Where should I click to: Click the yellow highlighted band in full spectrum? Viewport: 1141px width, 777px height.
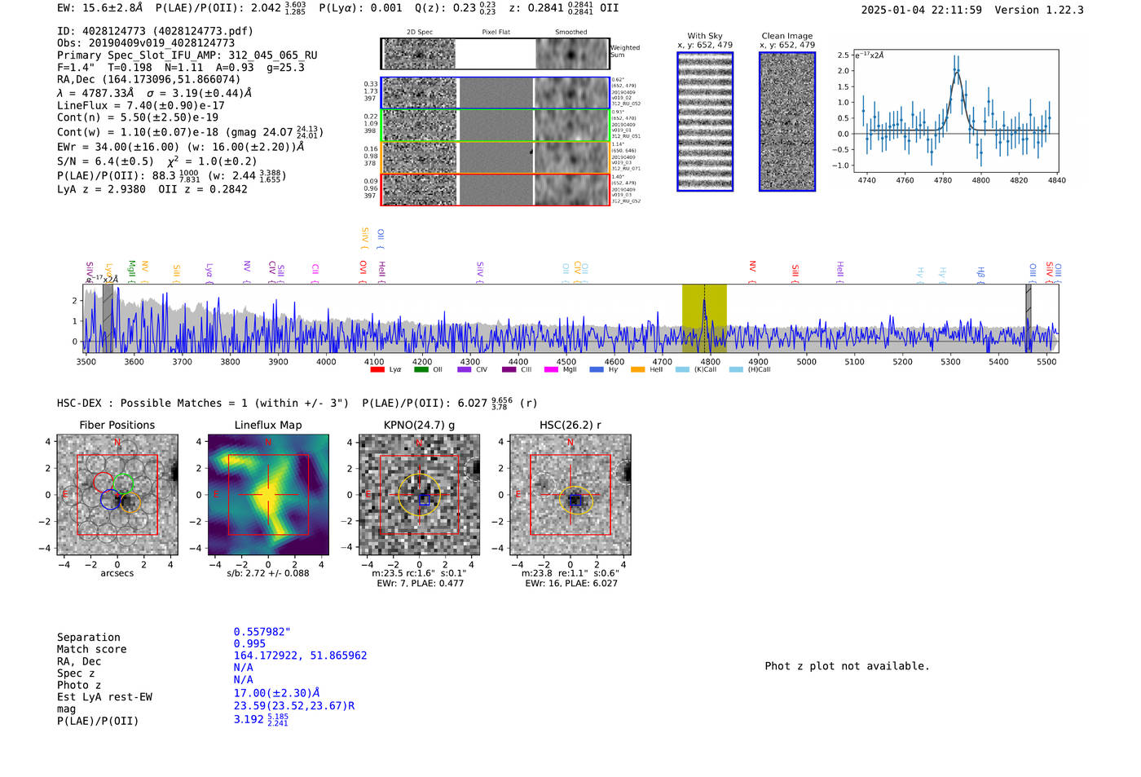pos(704,319)
